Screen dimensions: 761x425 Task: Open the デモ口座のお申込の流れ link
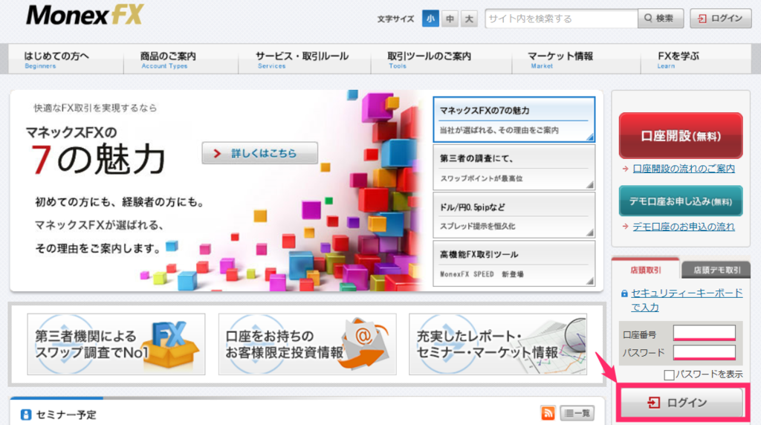684,227
